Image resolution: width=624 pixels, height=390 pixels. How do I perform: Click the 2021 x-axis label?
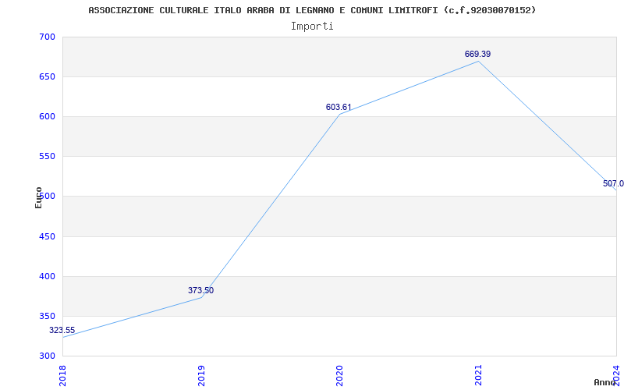[478, 376]
